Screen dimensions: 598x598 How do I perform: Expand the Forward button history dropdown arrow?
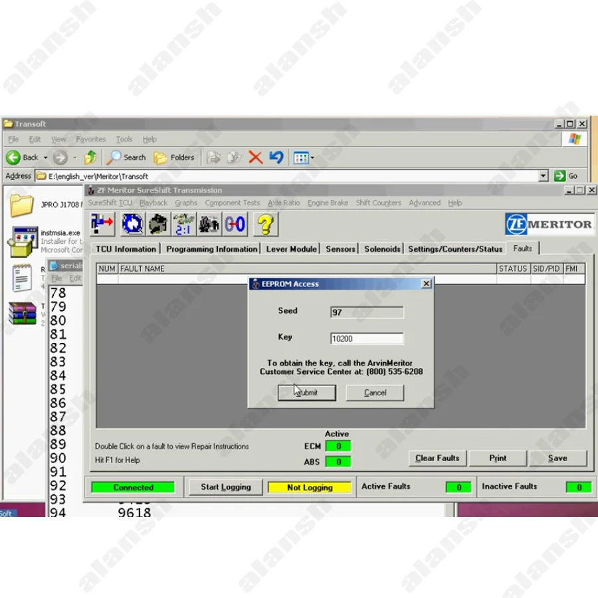pos(74,157)
